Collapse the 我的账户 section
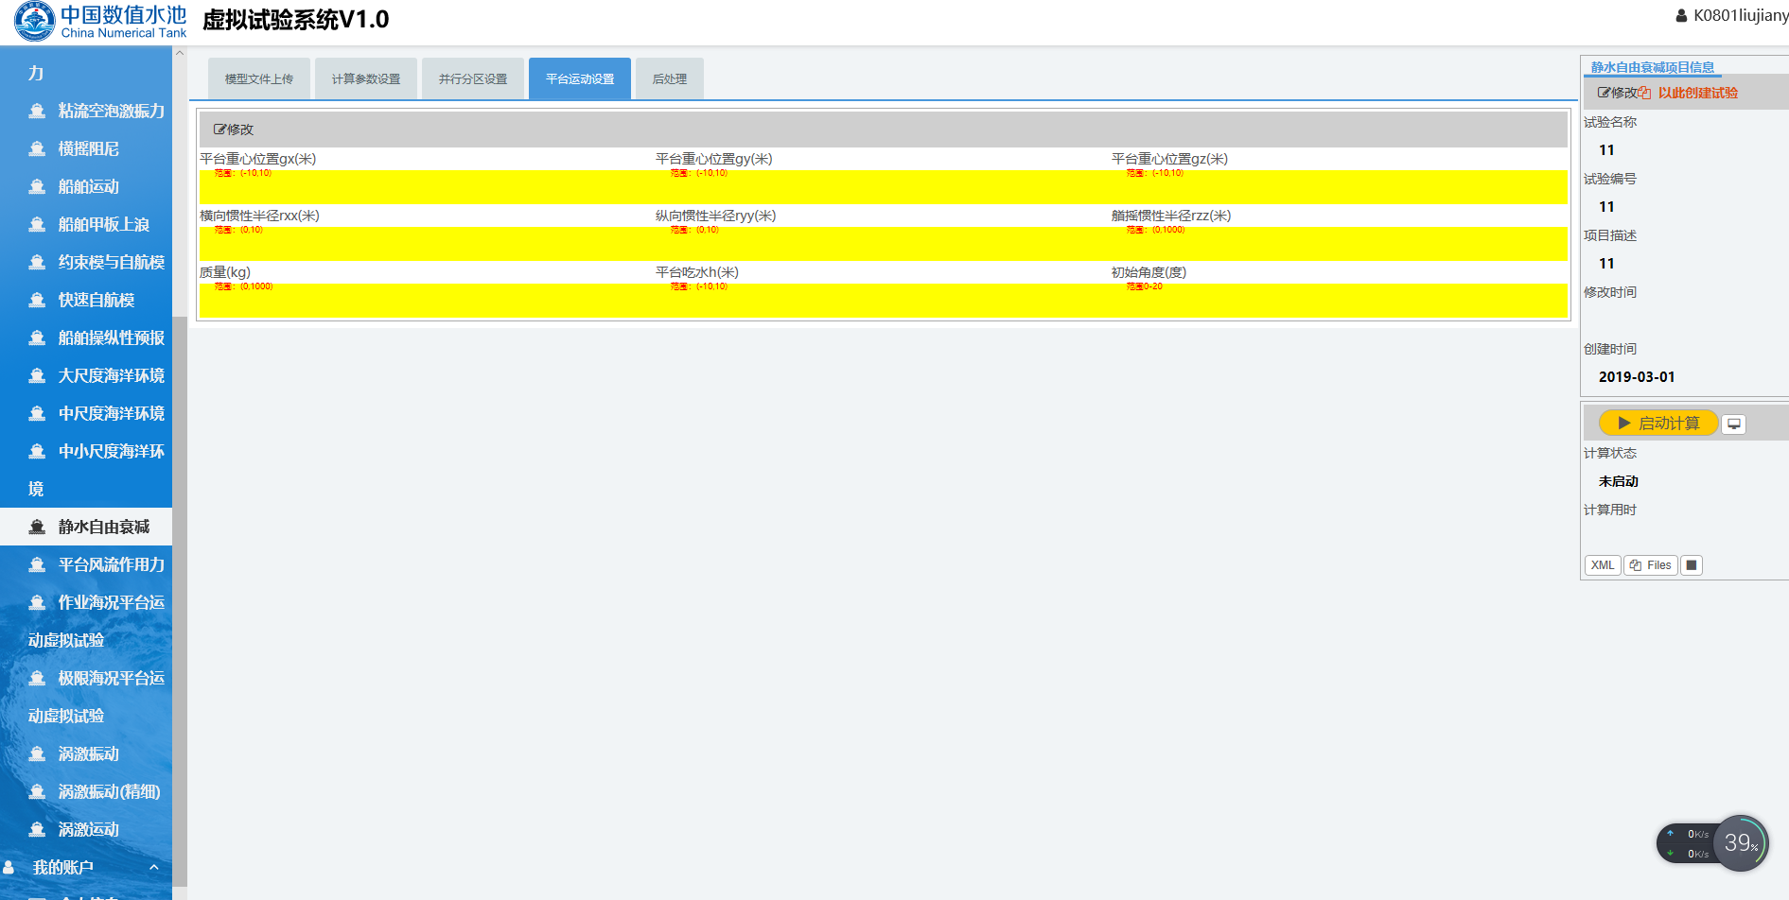Screen dimensions: 1789x900 153,867
